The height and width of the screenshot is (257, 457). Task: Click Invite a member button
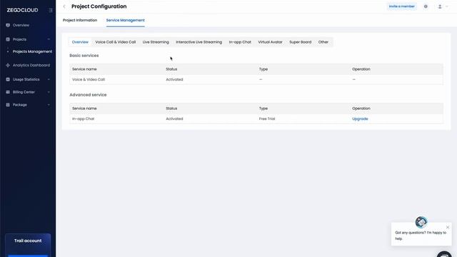pos(401,6)
